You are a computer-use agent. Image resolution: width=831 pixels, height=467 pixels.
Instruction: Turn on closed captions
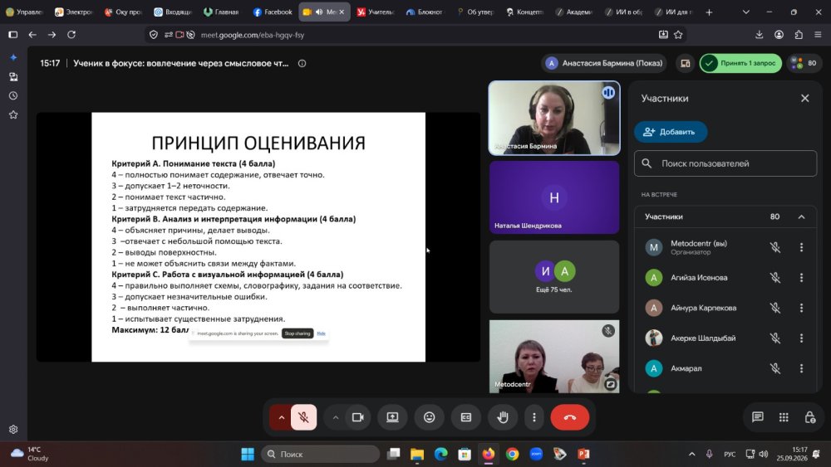click(x=466, y=417)
